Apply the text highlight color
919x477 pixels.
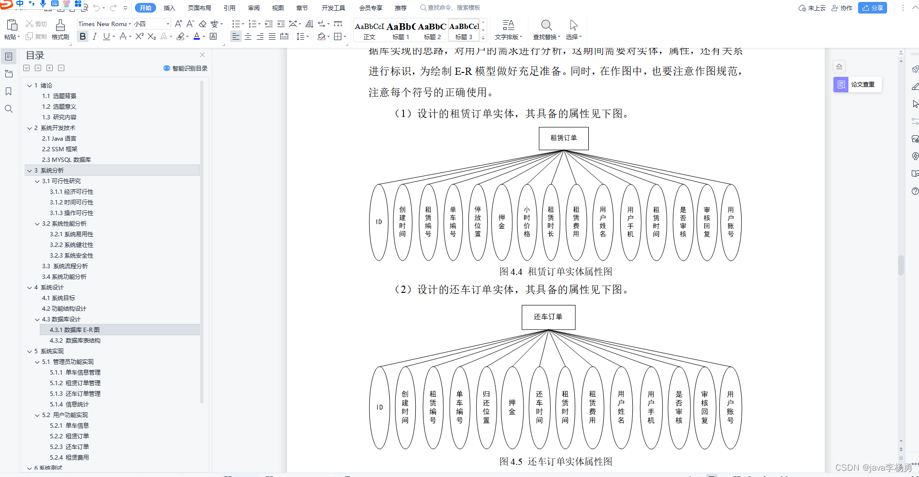pos(180,36)
